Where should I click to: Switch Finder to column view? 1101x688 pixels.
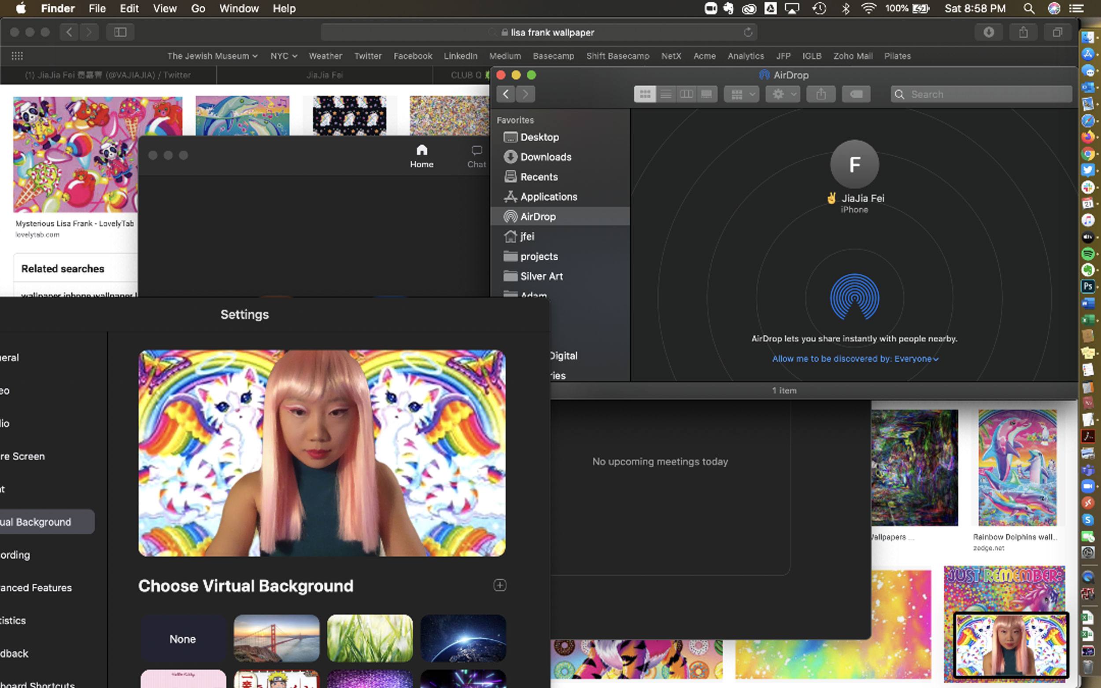[x=686, y=94]
